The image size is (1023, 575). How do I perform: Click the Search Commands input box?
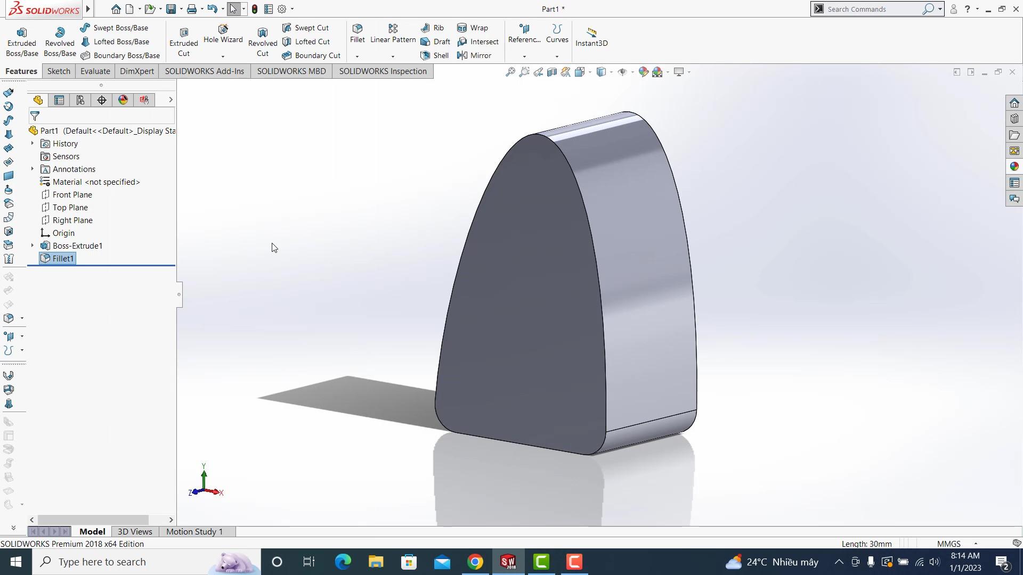click(874, 9)
